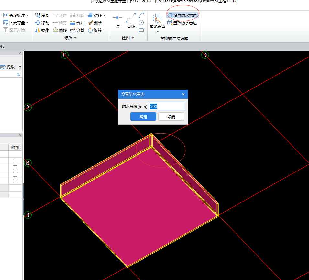The image size is (309, 280).
Task: Click 查改防水卷边 in the ribbon
Action: click(182, 23)
